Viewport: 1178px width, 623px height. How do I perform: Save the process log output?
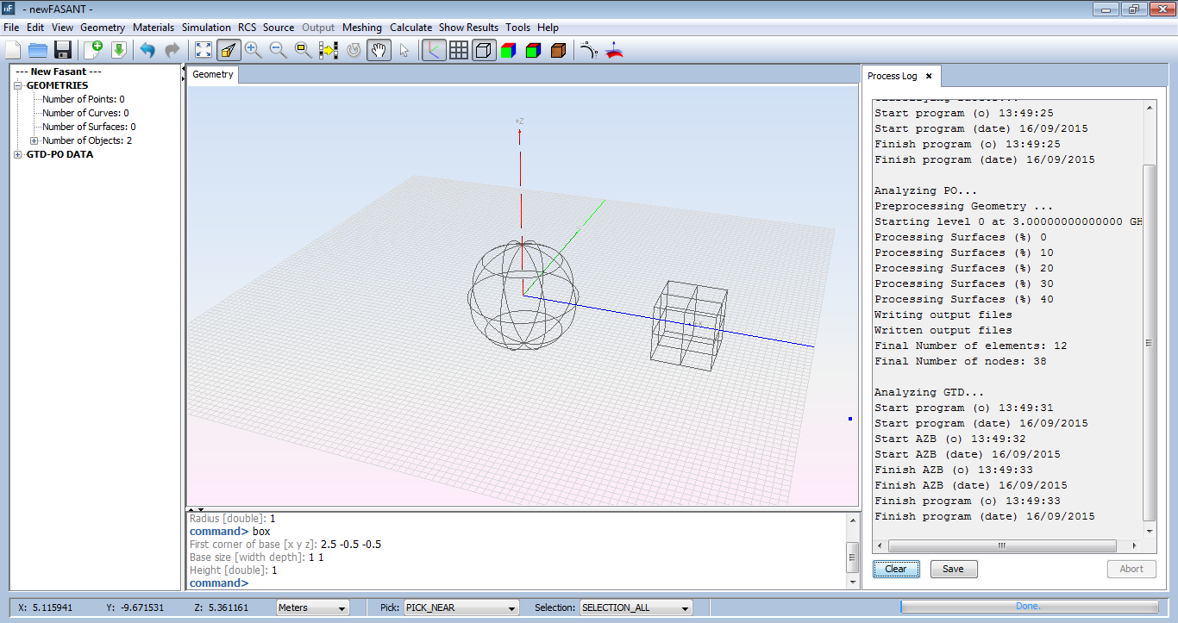pyautogui.click(x=953, y=569)
